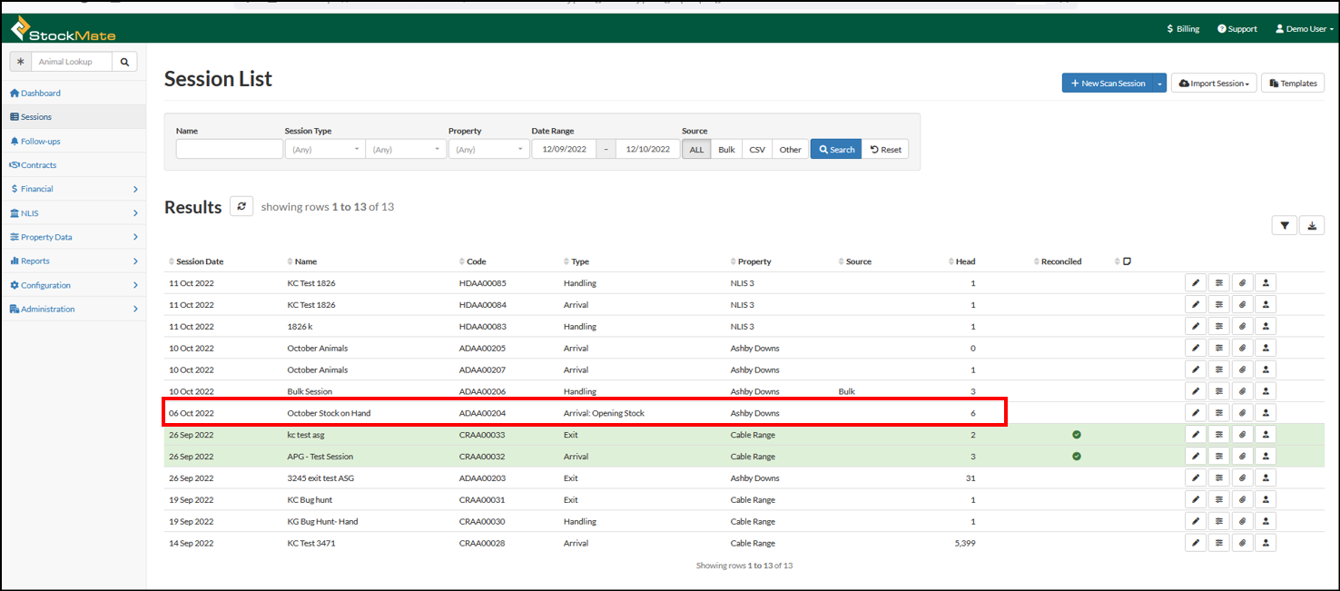Screen dimensions: 1340x591
Task: Click the green reconciled checkmark for kc test asg
Action: [1077, 434]
